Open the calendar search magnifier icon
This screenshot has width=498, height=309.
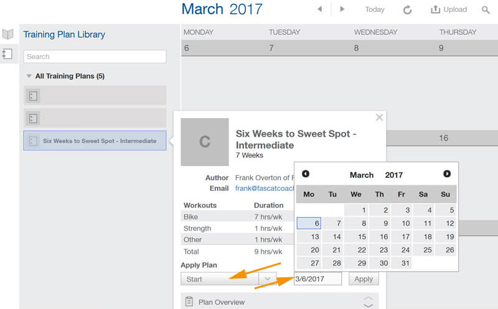click(486, 10)
